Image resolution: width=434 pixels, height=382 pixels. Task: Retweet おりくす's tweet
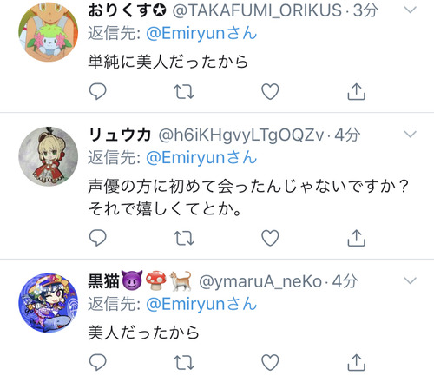tap(184, 92)
